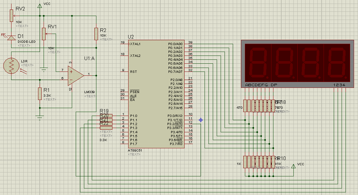358x195 pixels.
Task: Click the U2 reference label
Action: click(131, 37)
